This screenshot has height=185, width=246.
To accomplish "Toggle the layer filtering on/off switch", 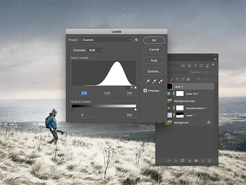I will [213, 66].
